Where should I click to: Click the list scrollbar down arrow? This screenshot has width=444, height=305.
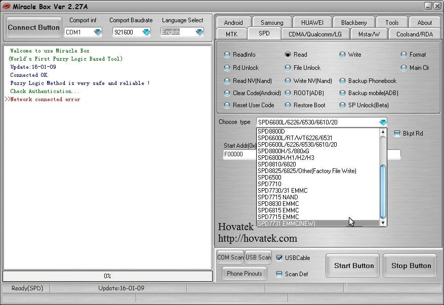click(x=383, y=223)
